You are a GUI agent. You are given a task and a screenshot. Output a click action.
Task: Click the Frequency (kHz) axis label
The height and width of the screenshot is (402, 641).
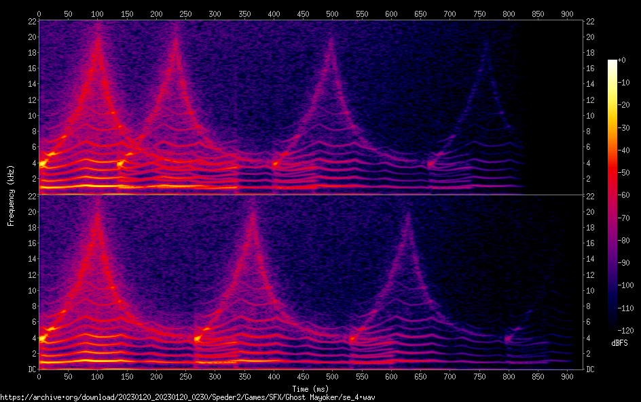pos(11,195)
